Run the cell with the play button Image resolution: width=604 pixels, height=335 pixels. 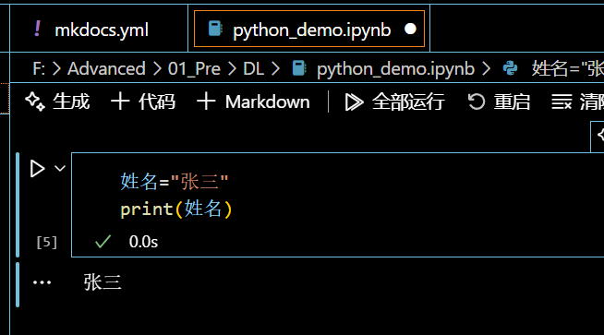(x=37, y=169)
